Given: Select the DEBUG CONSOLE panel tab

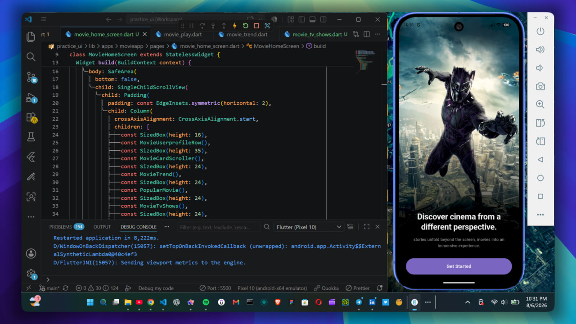Looking at the screenshot, I should pos(139,227).
